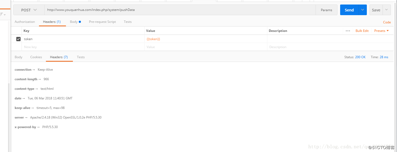This screenshot has width=397, height=152.
Task: Open the Presets dropdown
Action: 382,31
